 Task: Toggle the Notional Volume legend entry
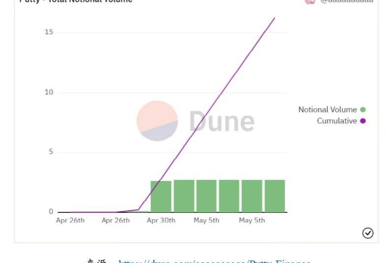pyautogui.click(x=328, y=110)
